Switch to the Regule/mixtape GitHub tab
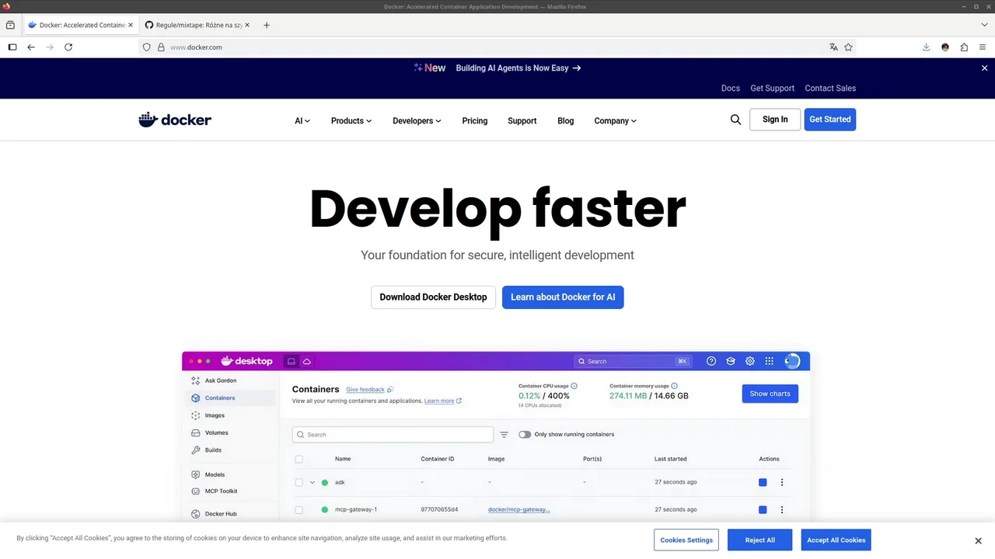The height and width of the screenshot is (559, 995). point(198,25)
